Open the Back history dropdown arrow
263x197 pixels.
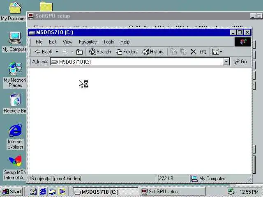pyautogui.click(x=57, y=52)
